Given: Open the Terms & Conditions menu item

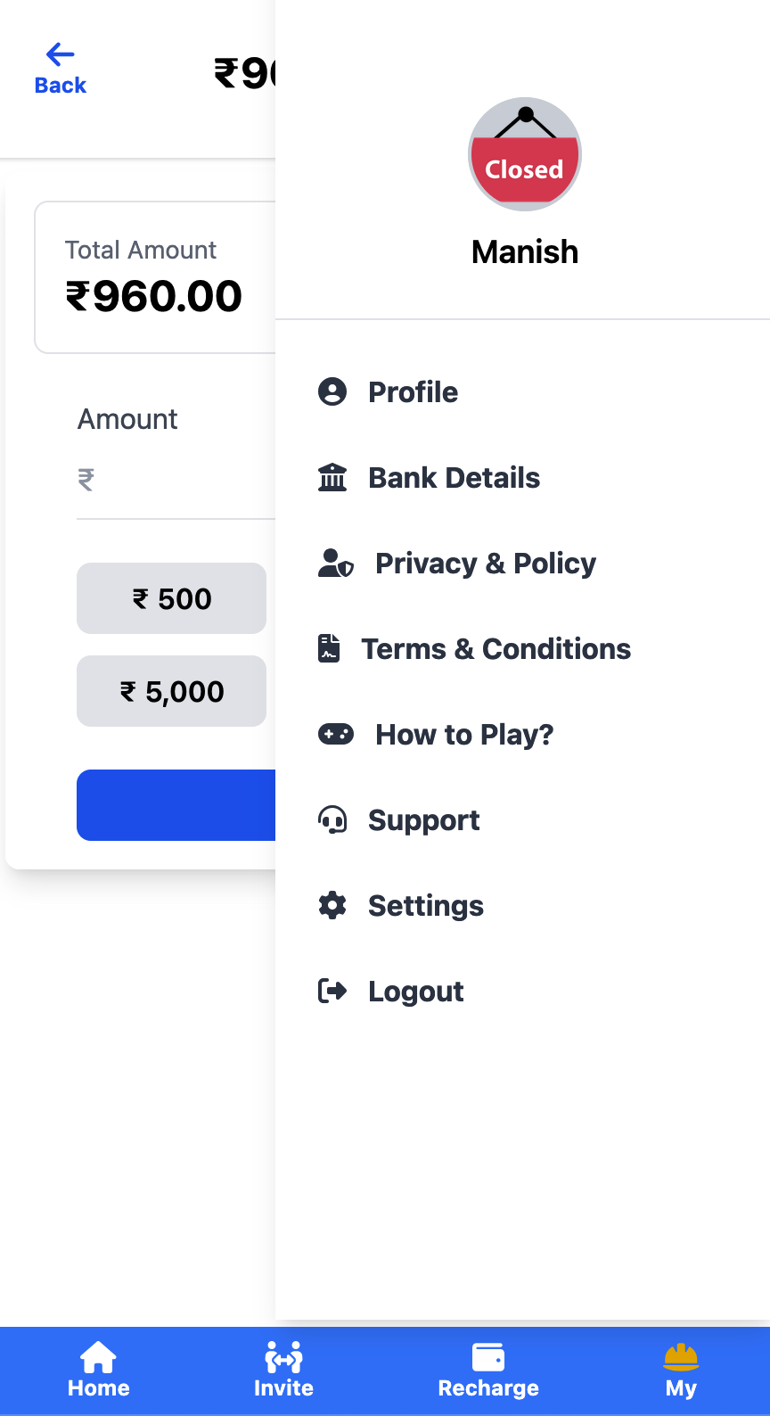Looking at the screenshot, I should (x=496, y=649).
